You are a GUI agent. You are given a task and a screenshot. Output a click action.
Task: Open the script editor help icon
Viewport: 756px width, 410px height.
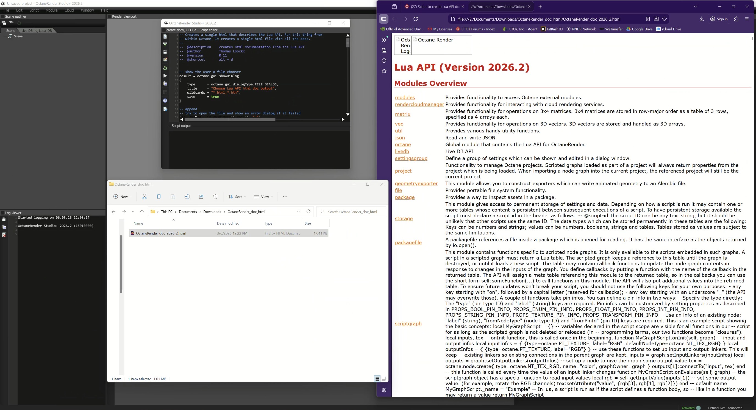(165, 101)
